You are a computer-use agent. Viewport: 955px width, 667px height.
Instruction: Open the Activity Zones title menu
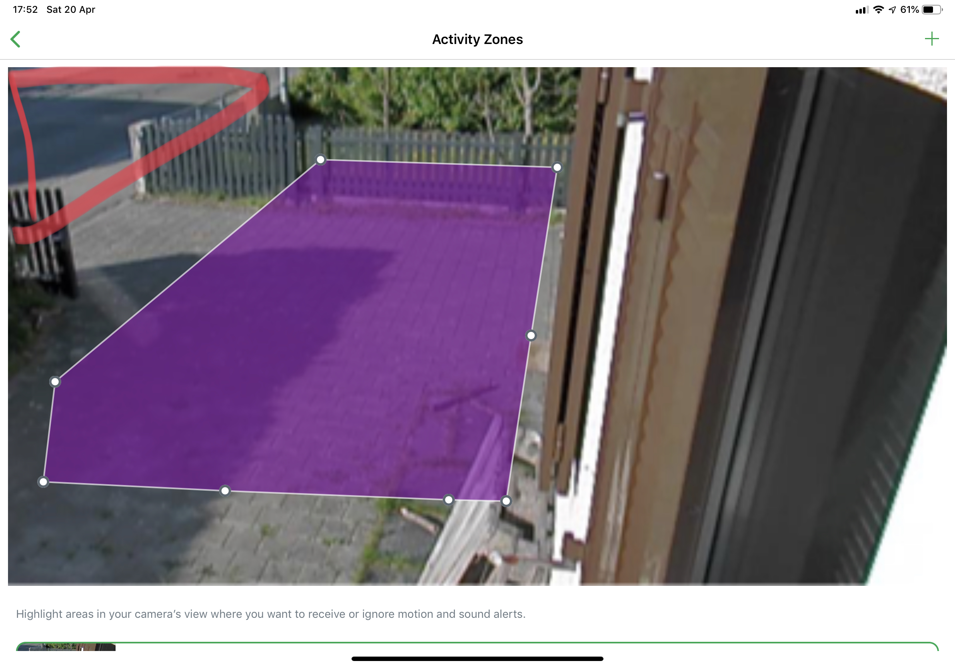477,39
